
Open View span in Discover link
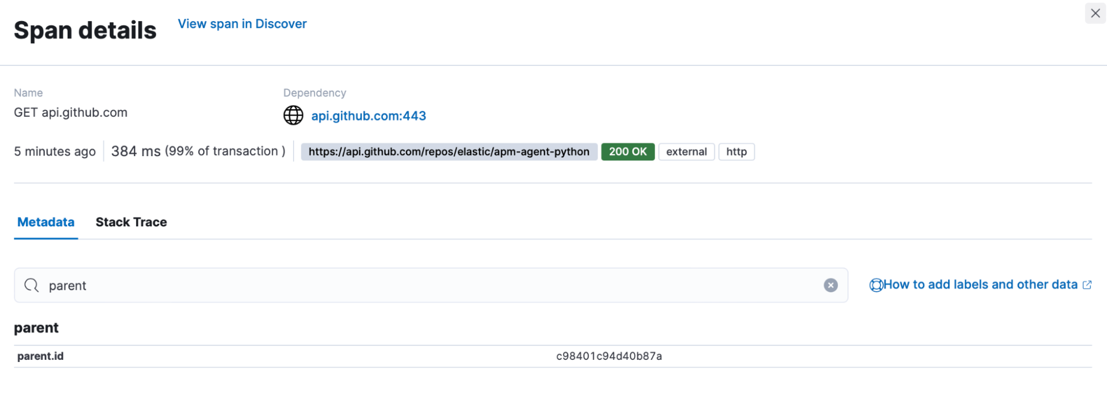242,24
